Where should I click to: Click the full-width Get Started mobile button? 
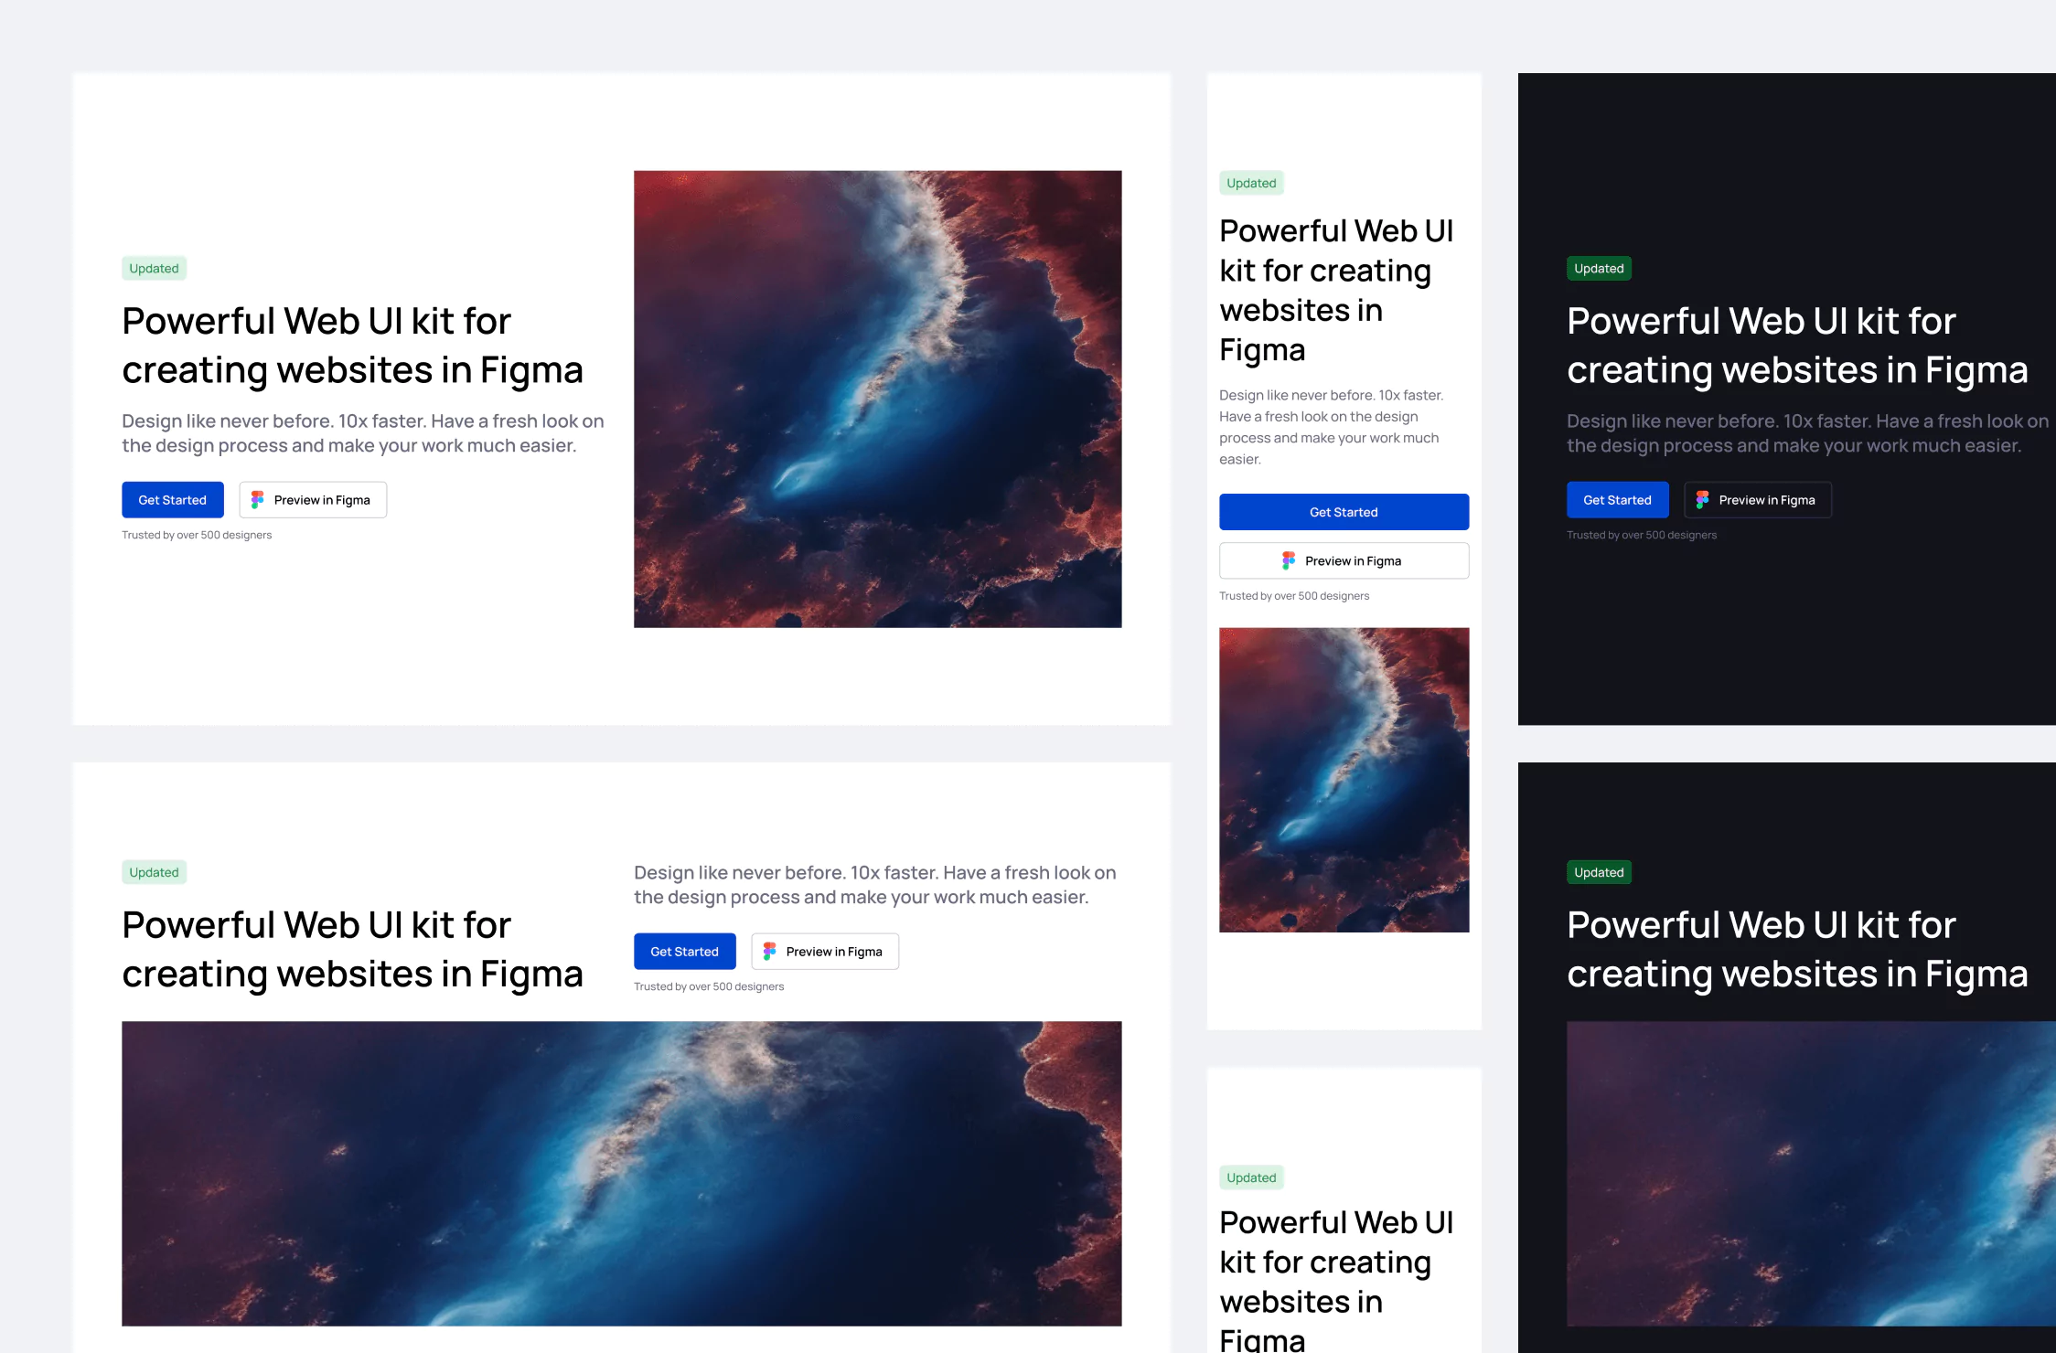tap(1344, 512)
